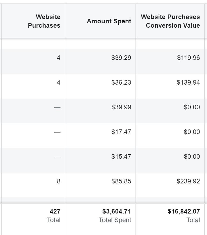Sort by Website Purchases column header
207x235 pixels.
(x=44, y=21)
